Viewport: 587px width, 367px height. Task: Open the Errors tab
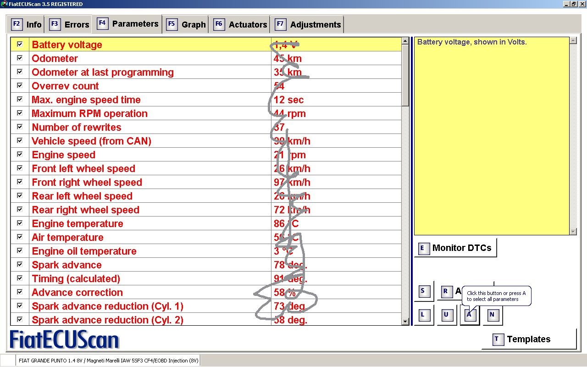pos(69,25)
